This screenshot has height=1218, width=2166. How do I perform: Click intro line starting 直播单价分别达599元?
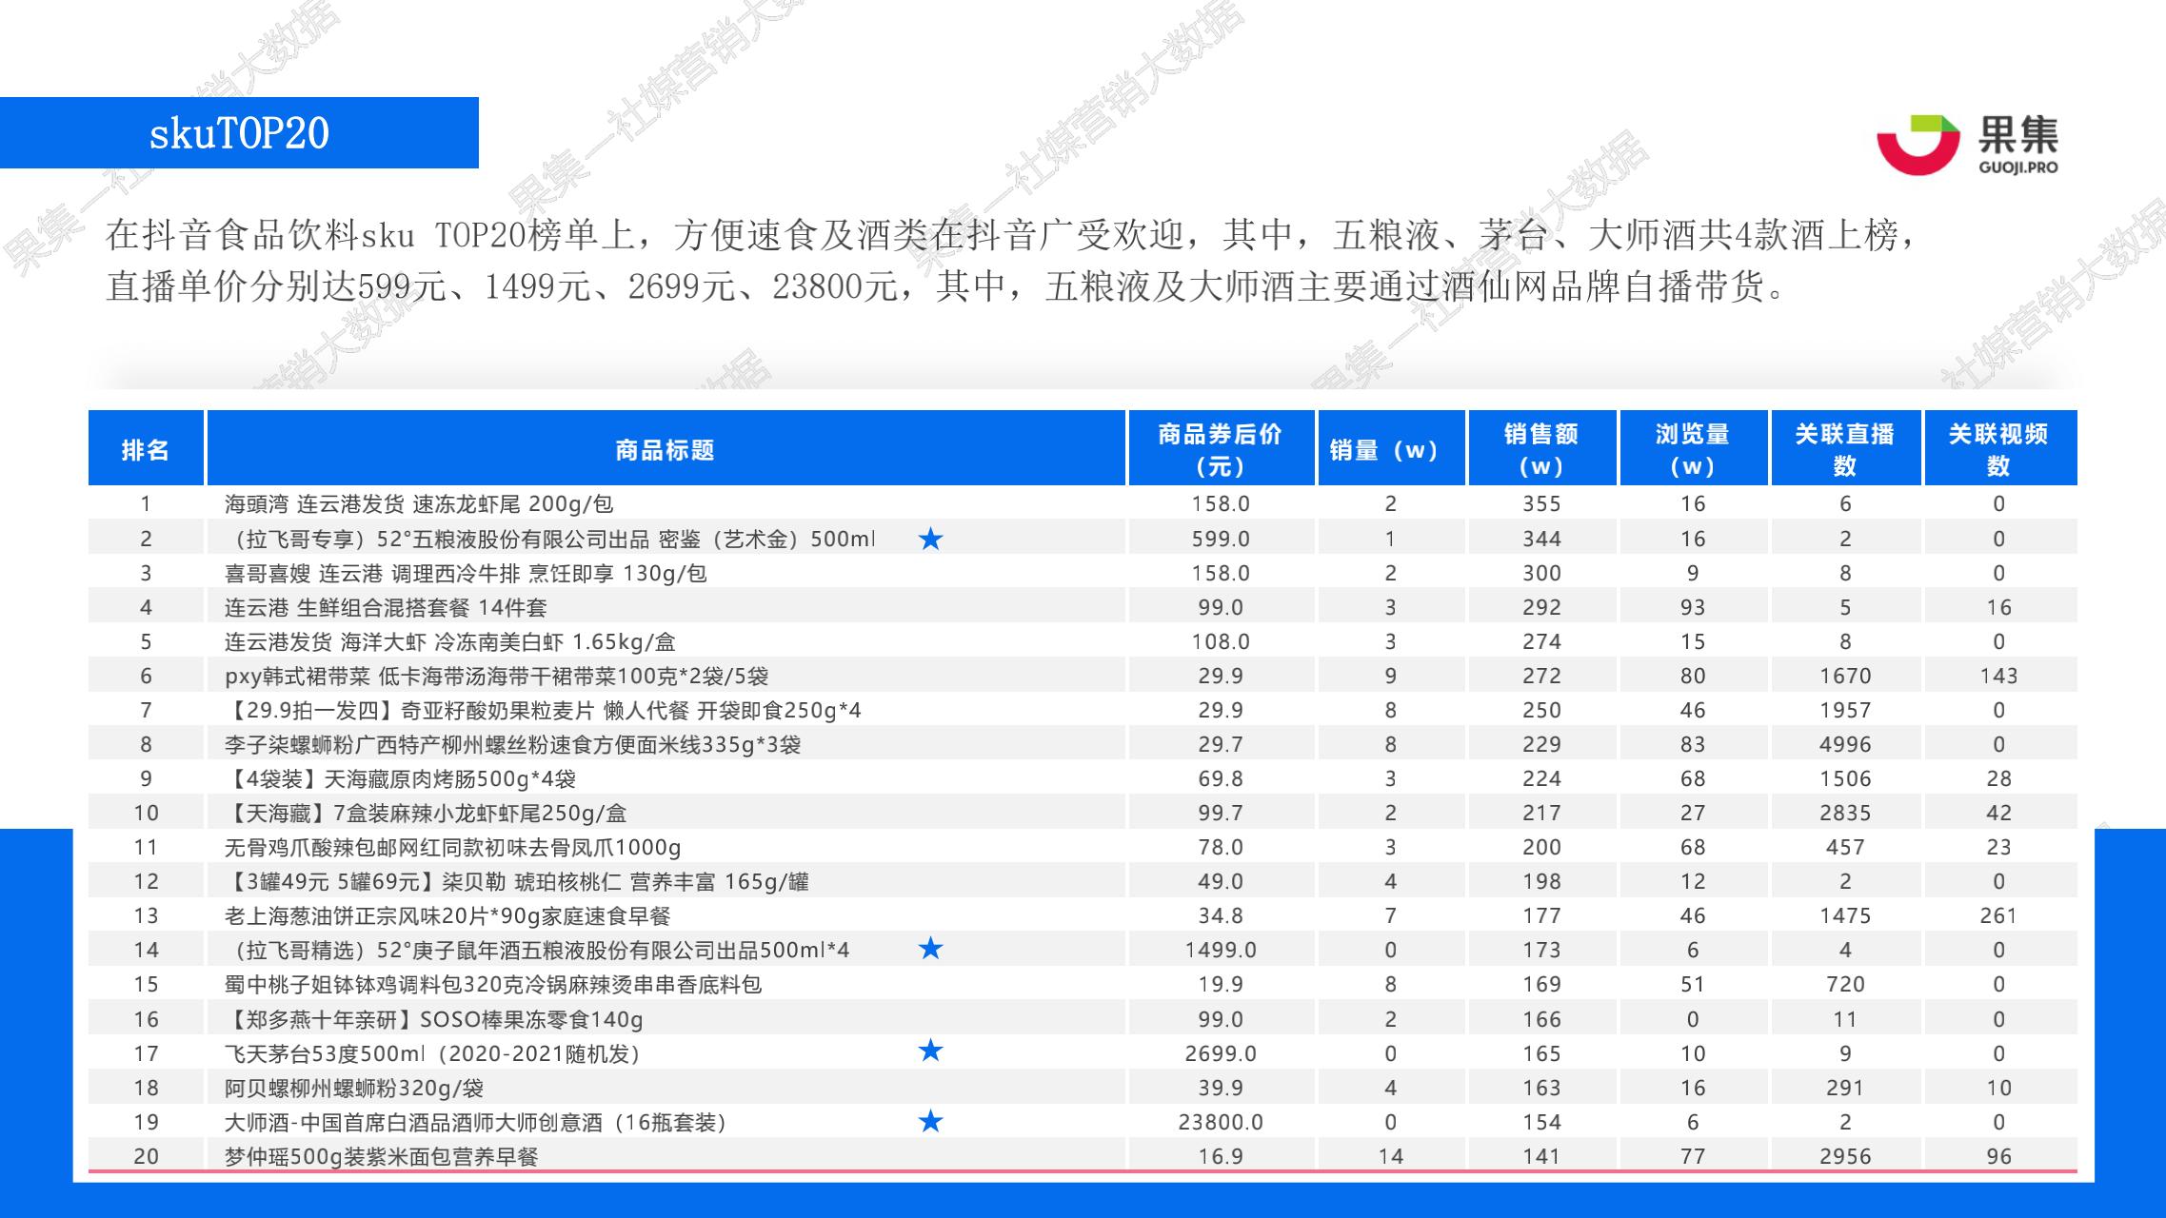[x=945, y=286]
